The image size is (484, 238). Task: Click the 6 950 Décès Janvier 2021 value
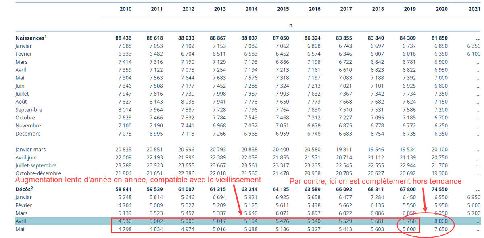[474, 197]
